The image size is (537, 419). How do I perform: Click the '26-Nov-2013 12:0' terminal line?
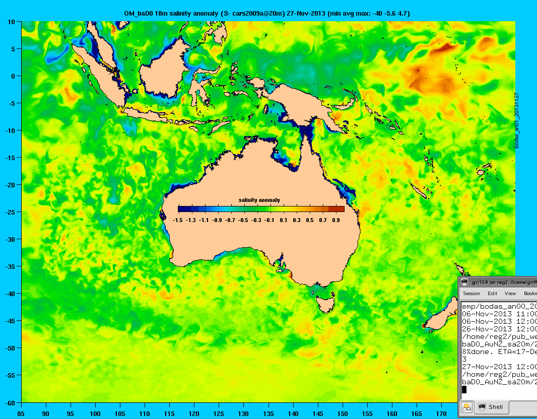click(499, 329)
